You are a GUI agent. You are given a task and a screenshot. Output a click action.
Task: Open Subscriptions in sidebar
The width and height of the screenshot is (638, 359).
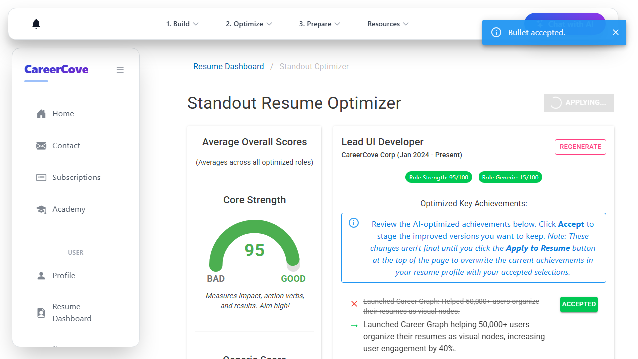[76, 178]
